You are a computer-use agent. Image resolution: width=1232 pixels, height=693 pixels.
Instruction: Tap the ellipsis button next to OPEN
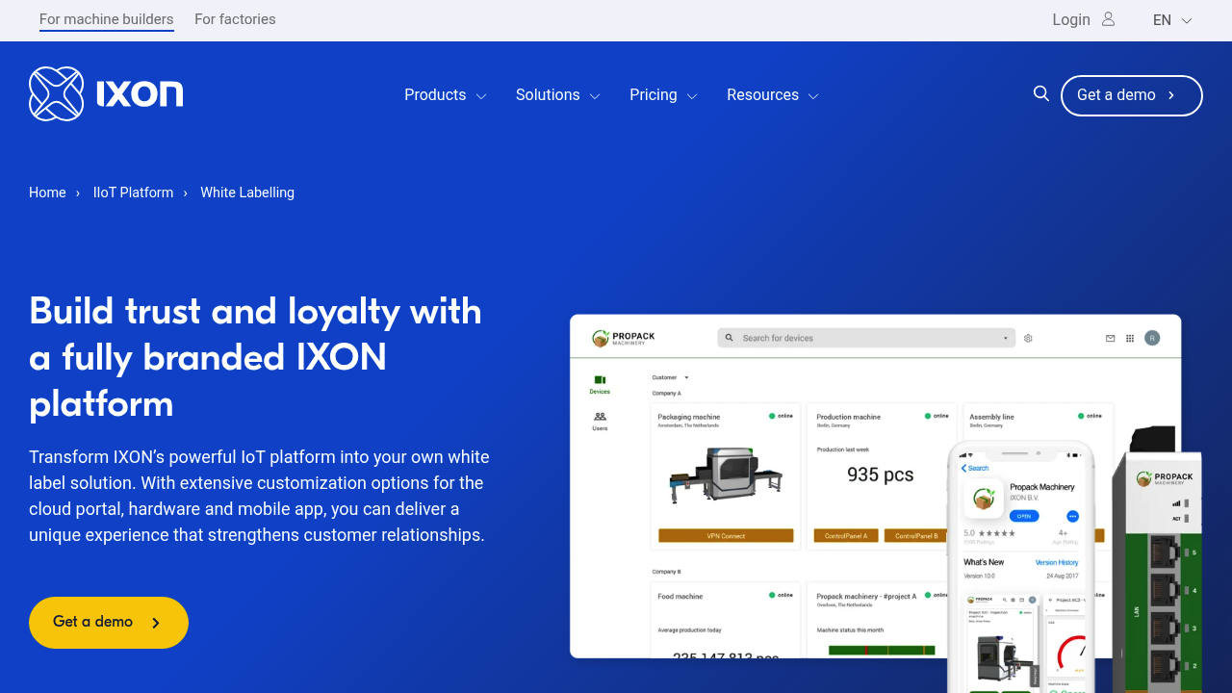1072,516
